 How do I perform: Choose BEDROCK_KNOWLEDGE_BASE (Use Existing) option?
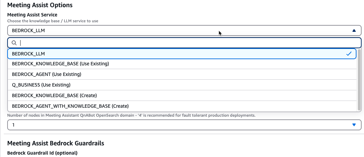[x=182, y=64]
